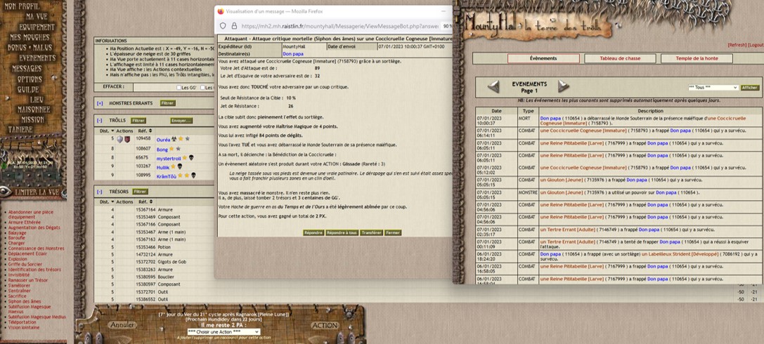Open the 'Choisir une Action' dropdown

pyautogui.click(x=224, y=331)
